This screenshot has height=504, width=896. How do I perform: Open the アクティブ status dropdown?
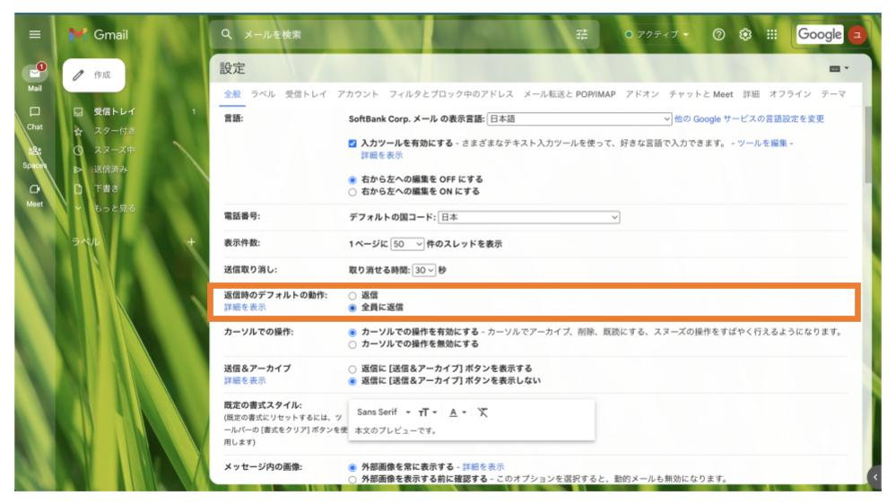pos(657,34)
